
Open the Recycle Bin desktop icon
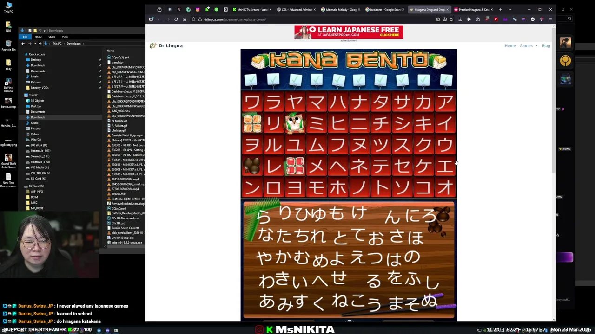pyautogui.click(x=8, y=45)
